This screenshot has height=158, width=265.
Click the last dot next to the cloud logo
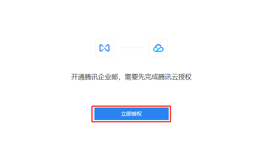[x=142, y=48]
